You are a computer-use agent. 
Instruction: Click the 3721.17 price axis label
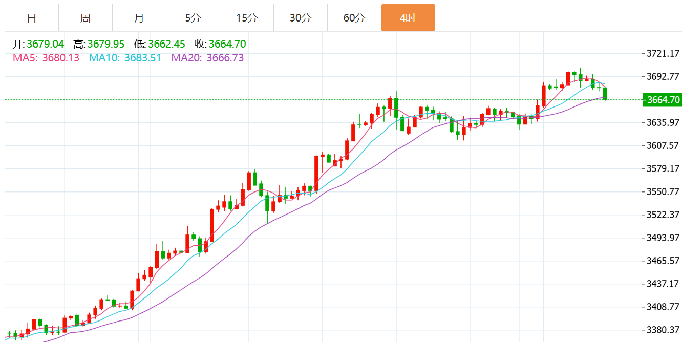pyautogui.click(x=663, y=53)
